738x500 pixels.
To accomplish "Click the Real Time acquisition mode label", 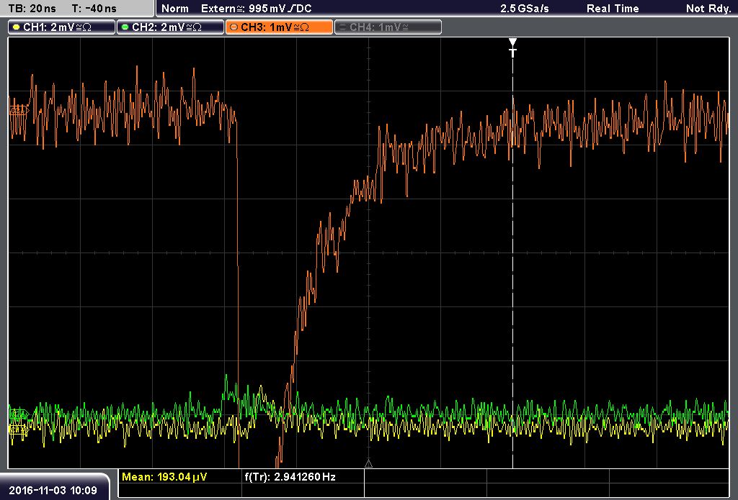I will (613, 9).
